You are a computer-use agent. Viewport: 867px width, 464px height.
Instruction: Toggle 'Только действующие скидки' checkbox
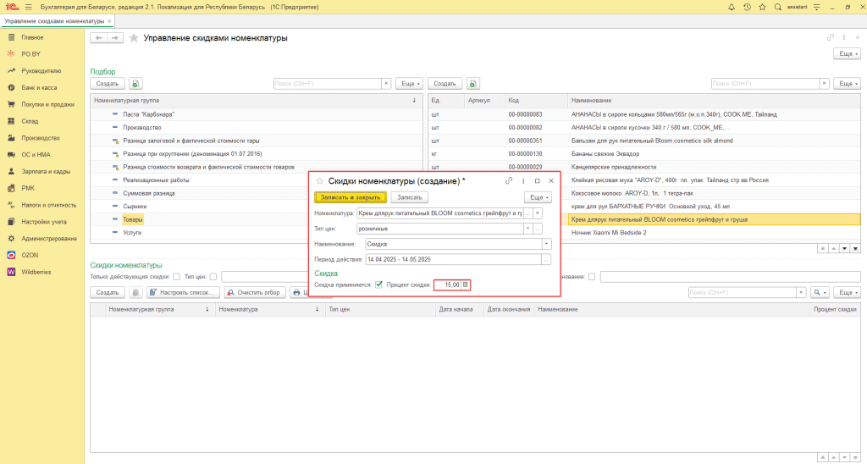tap(176, 277)
